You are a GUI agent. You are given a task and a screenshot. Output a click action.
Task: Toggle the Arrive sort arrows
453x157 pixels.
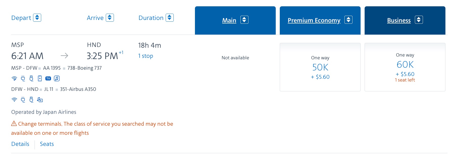[110, 18]
